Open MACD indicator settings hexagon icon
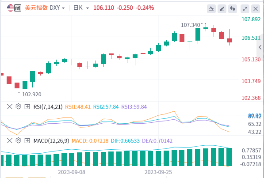Image resolution: width=264 pixels, height=178 pixels. [x=19, y=140]
